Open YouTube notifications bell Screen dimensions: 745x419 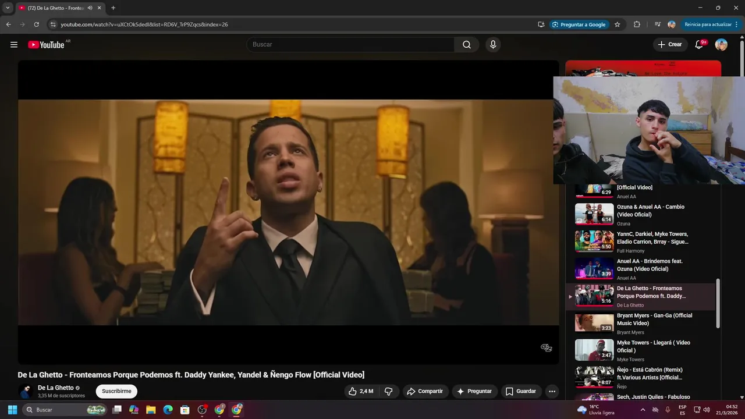click(700, 45)
